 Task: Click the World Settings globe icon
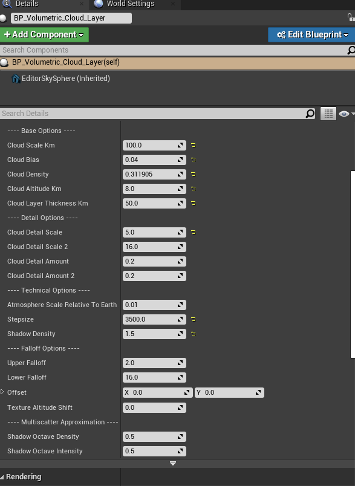tap(99, 4)
